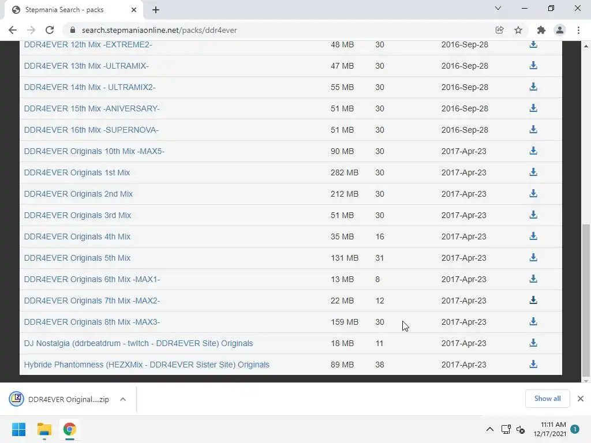Reload the Stepmania search page
Screen dimensions: 591x443
tap(50, 30)
